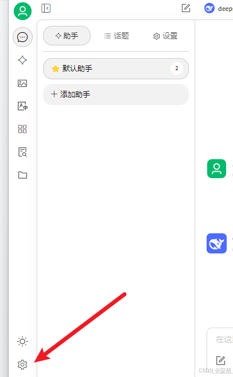The image size is (233, 377).
Task: Open the Files folder icon in sidebar
Action: (x=22, y=175)
